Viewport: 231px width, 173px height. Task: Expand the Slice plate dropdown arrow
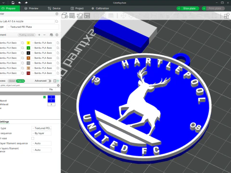click(x=179, y=8)
